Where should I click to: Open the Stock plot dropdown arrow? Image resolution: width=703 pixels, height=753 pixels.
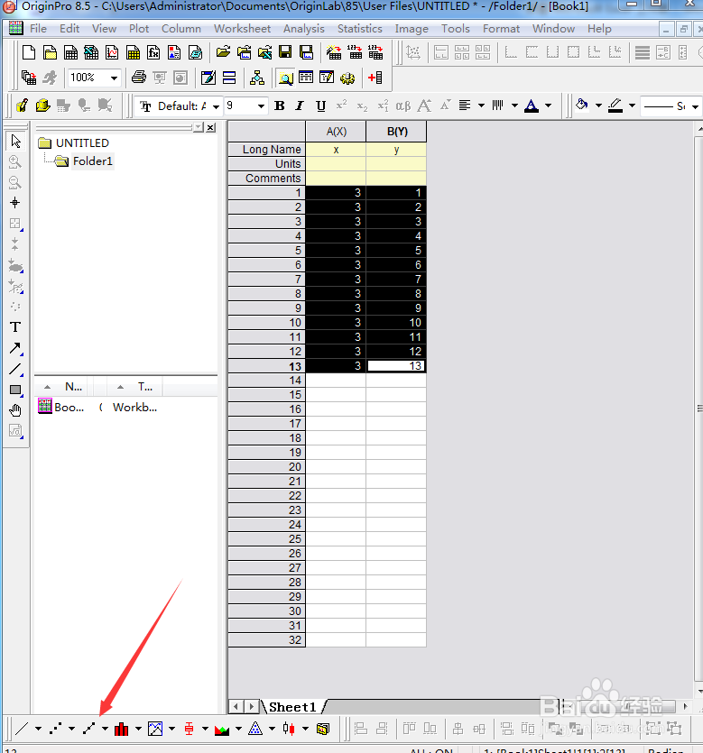coord(305,729)
